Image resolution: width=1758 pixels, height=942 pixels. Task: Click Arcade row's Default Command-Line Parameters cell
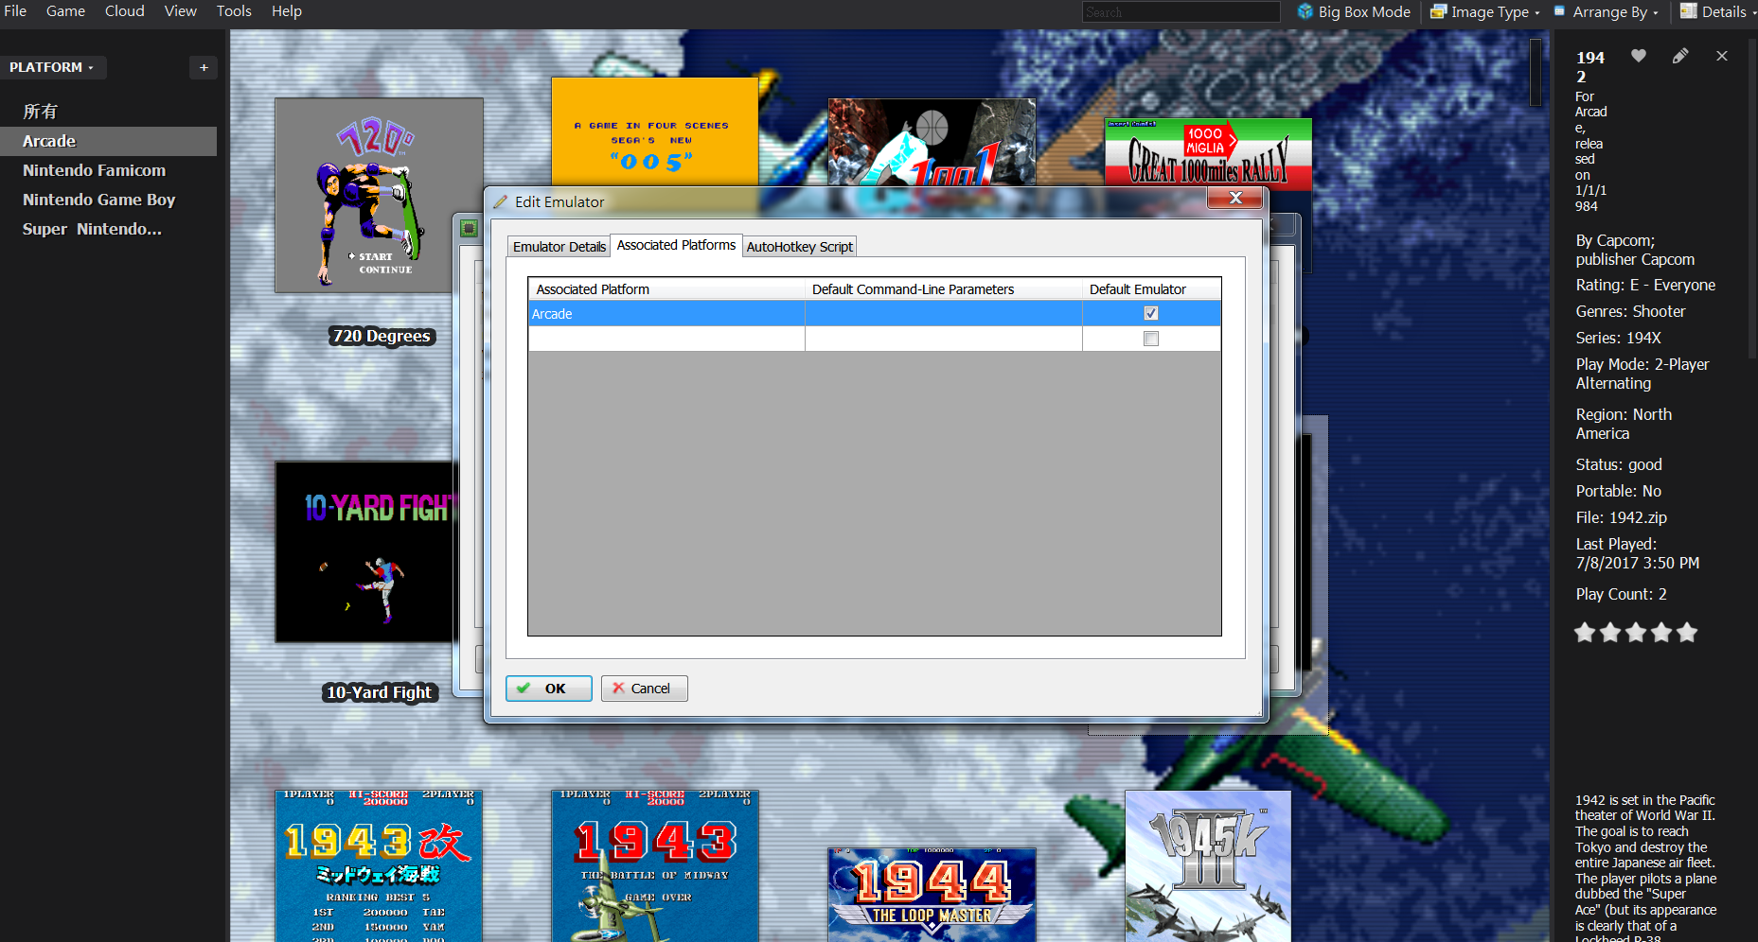click(x=944, y=313)
